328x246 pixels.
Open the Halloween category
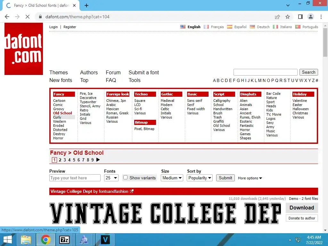point(300,109)
